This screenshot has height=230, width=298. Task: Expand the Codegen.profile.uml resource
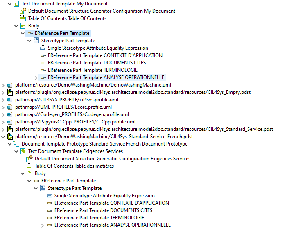pyautogui.click(x=3, y=115)
